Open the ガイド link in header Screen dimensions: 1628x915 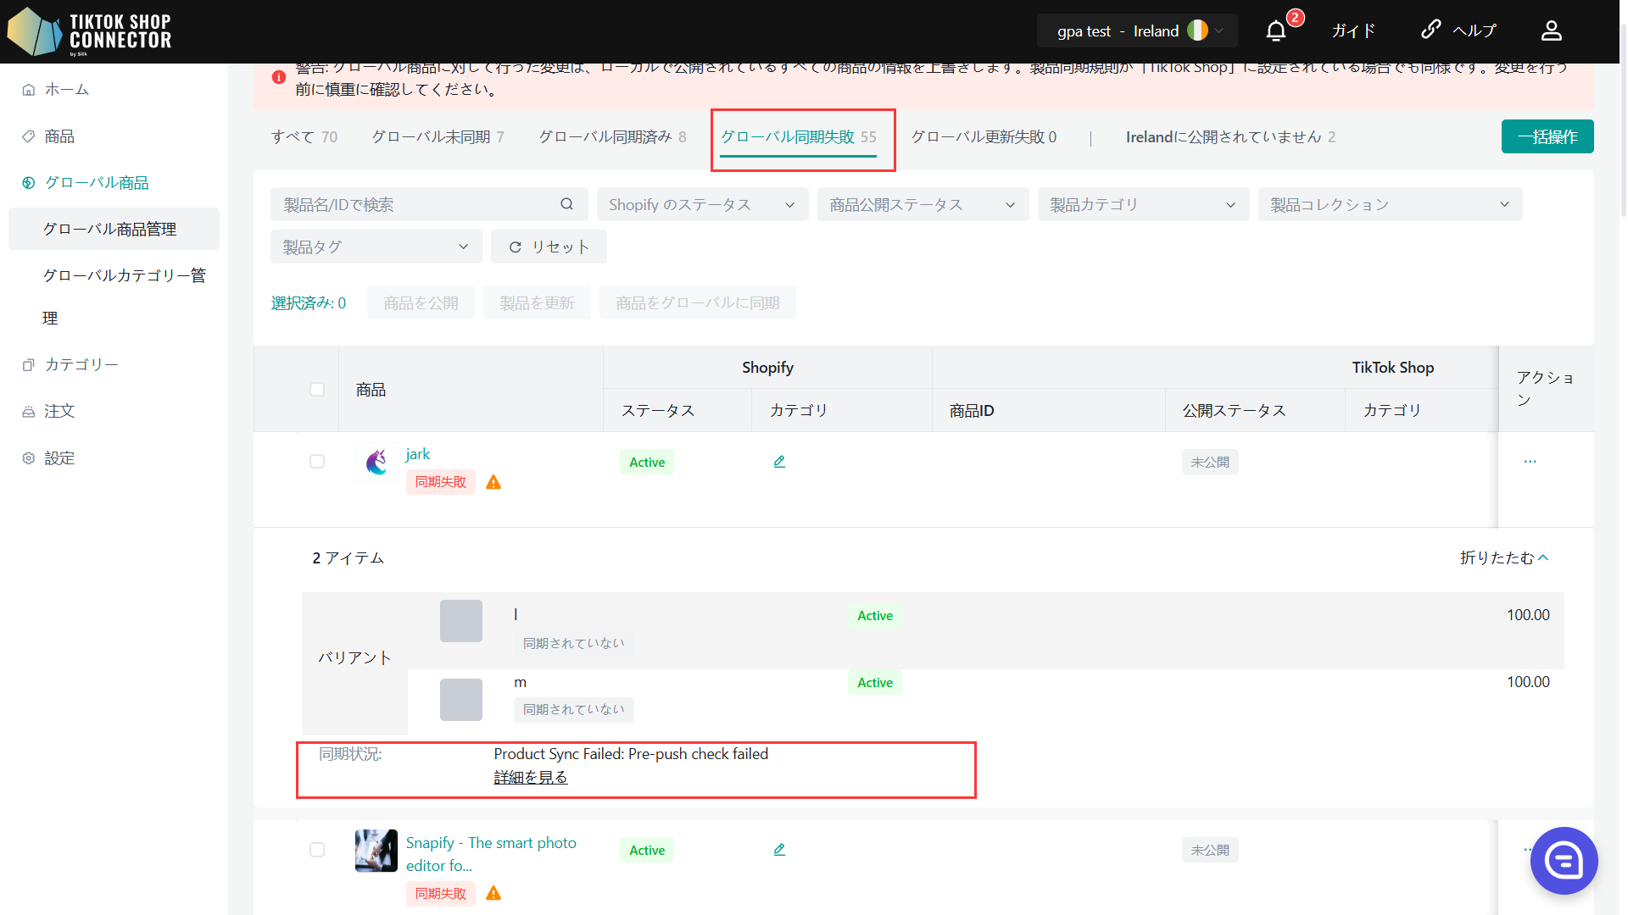coord(1353,31)
